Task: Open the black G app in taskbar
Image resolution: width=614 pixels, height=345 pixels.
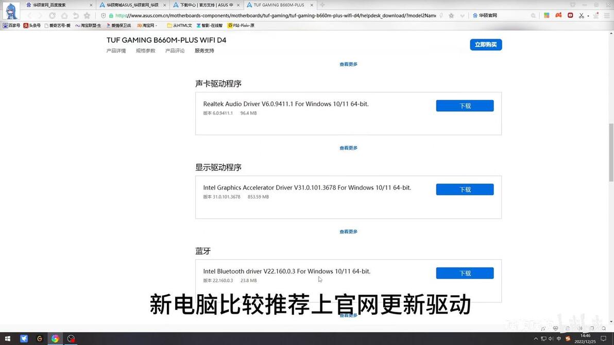Action: (x=40, y=339)
